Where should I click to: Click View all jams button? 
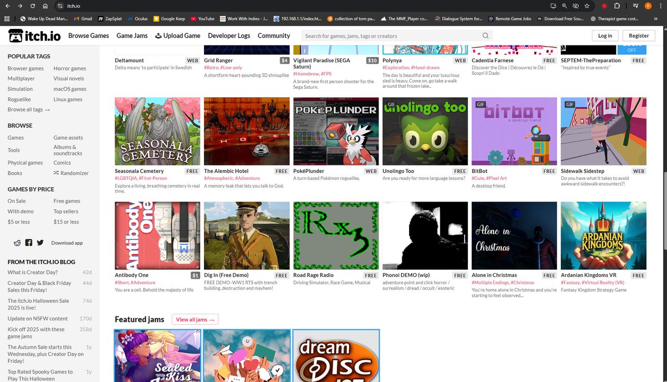(x=195, y=319)
